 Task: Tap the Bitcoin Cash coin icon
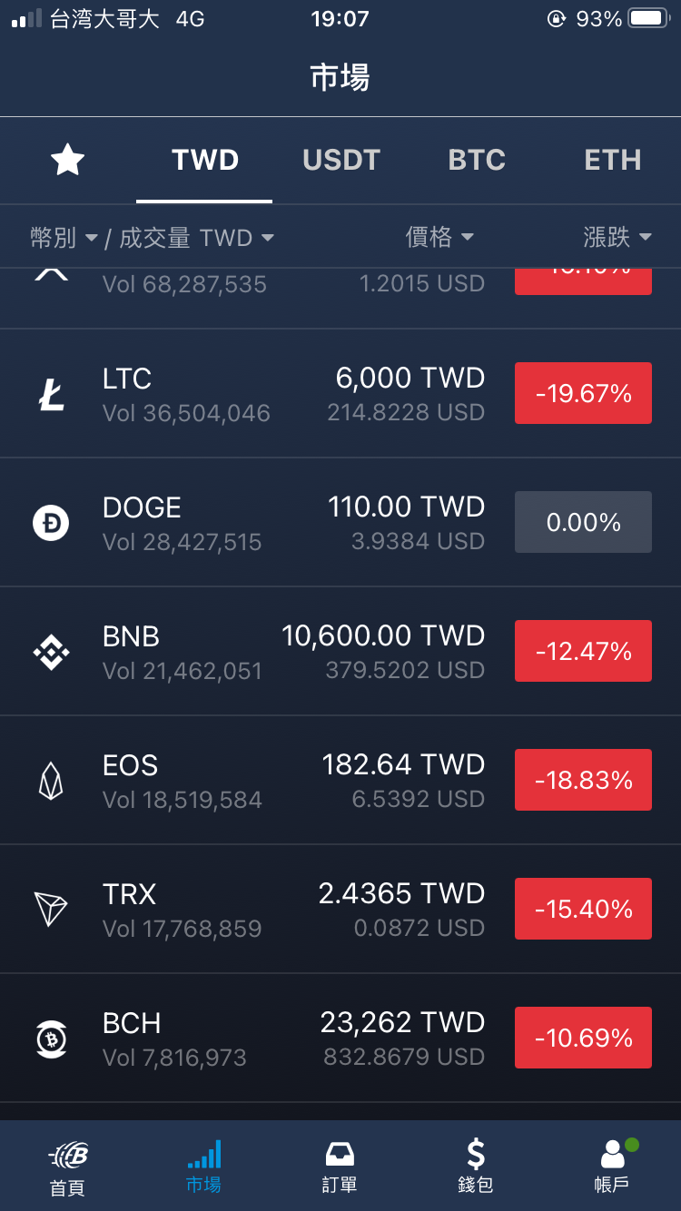(x=51, y=1039)
